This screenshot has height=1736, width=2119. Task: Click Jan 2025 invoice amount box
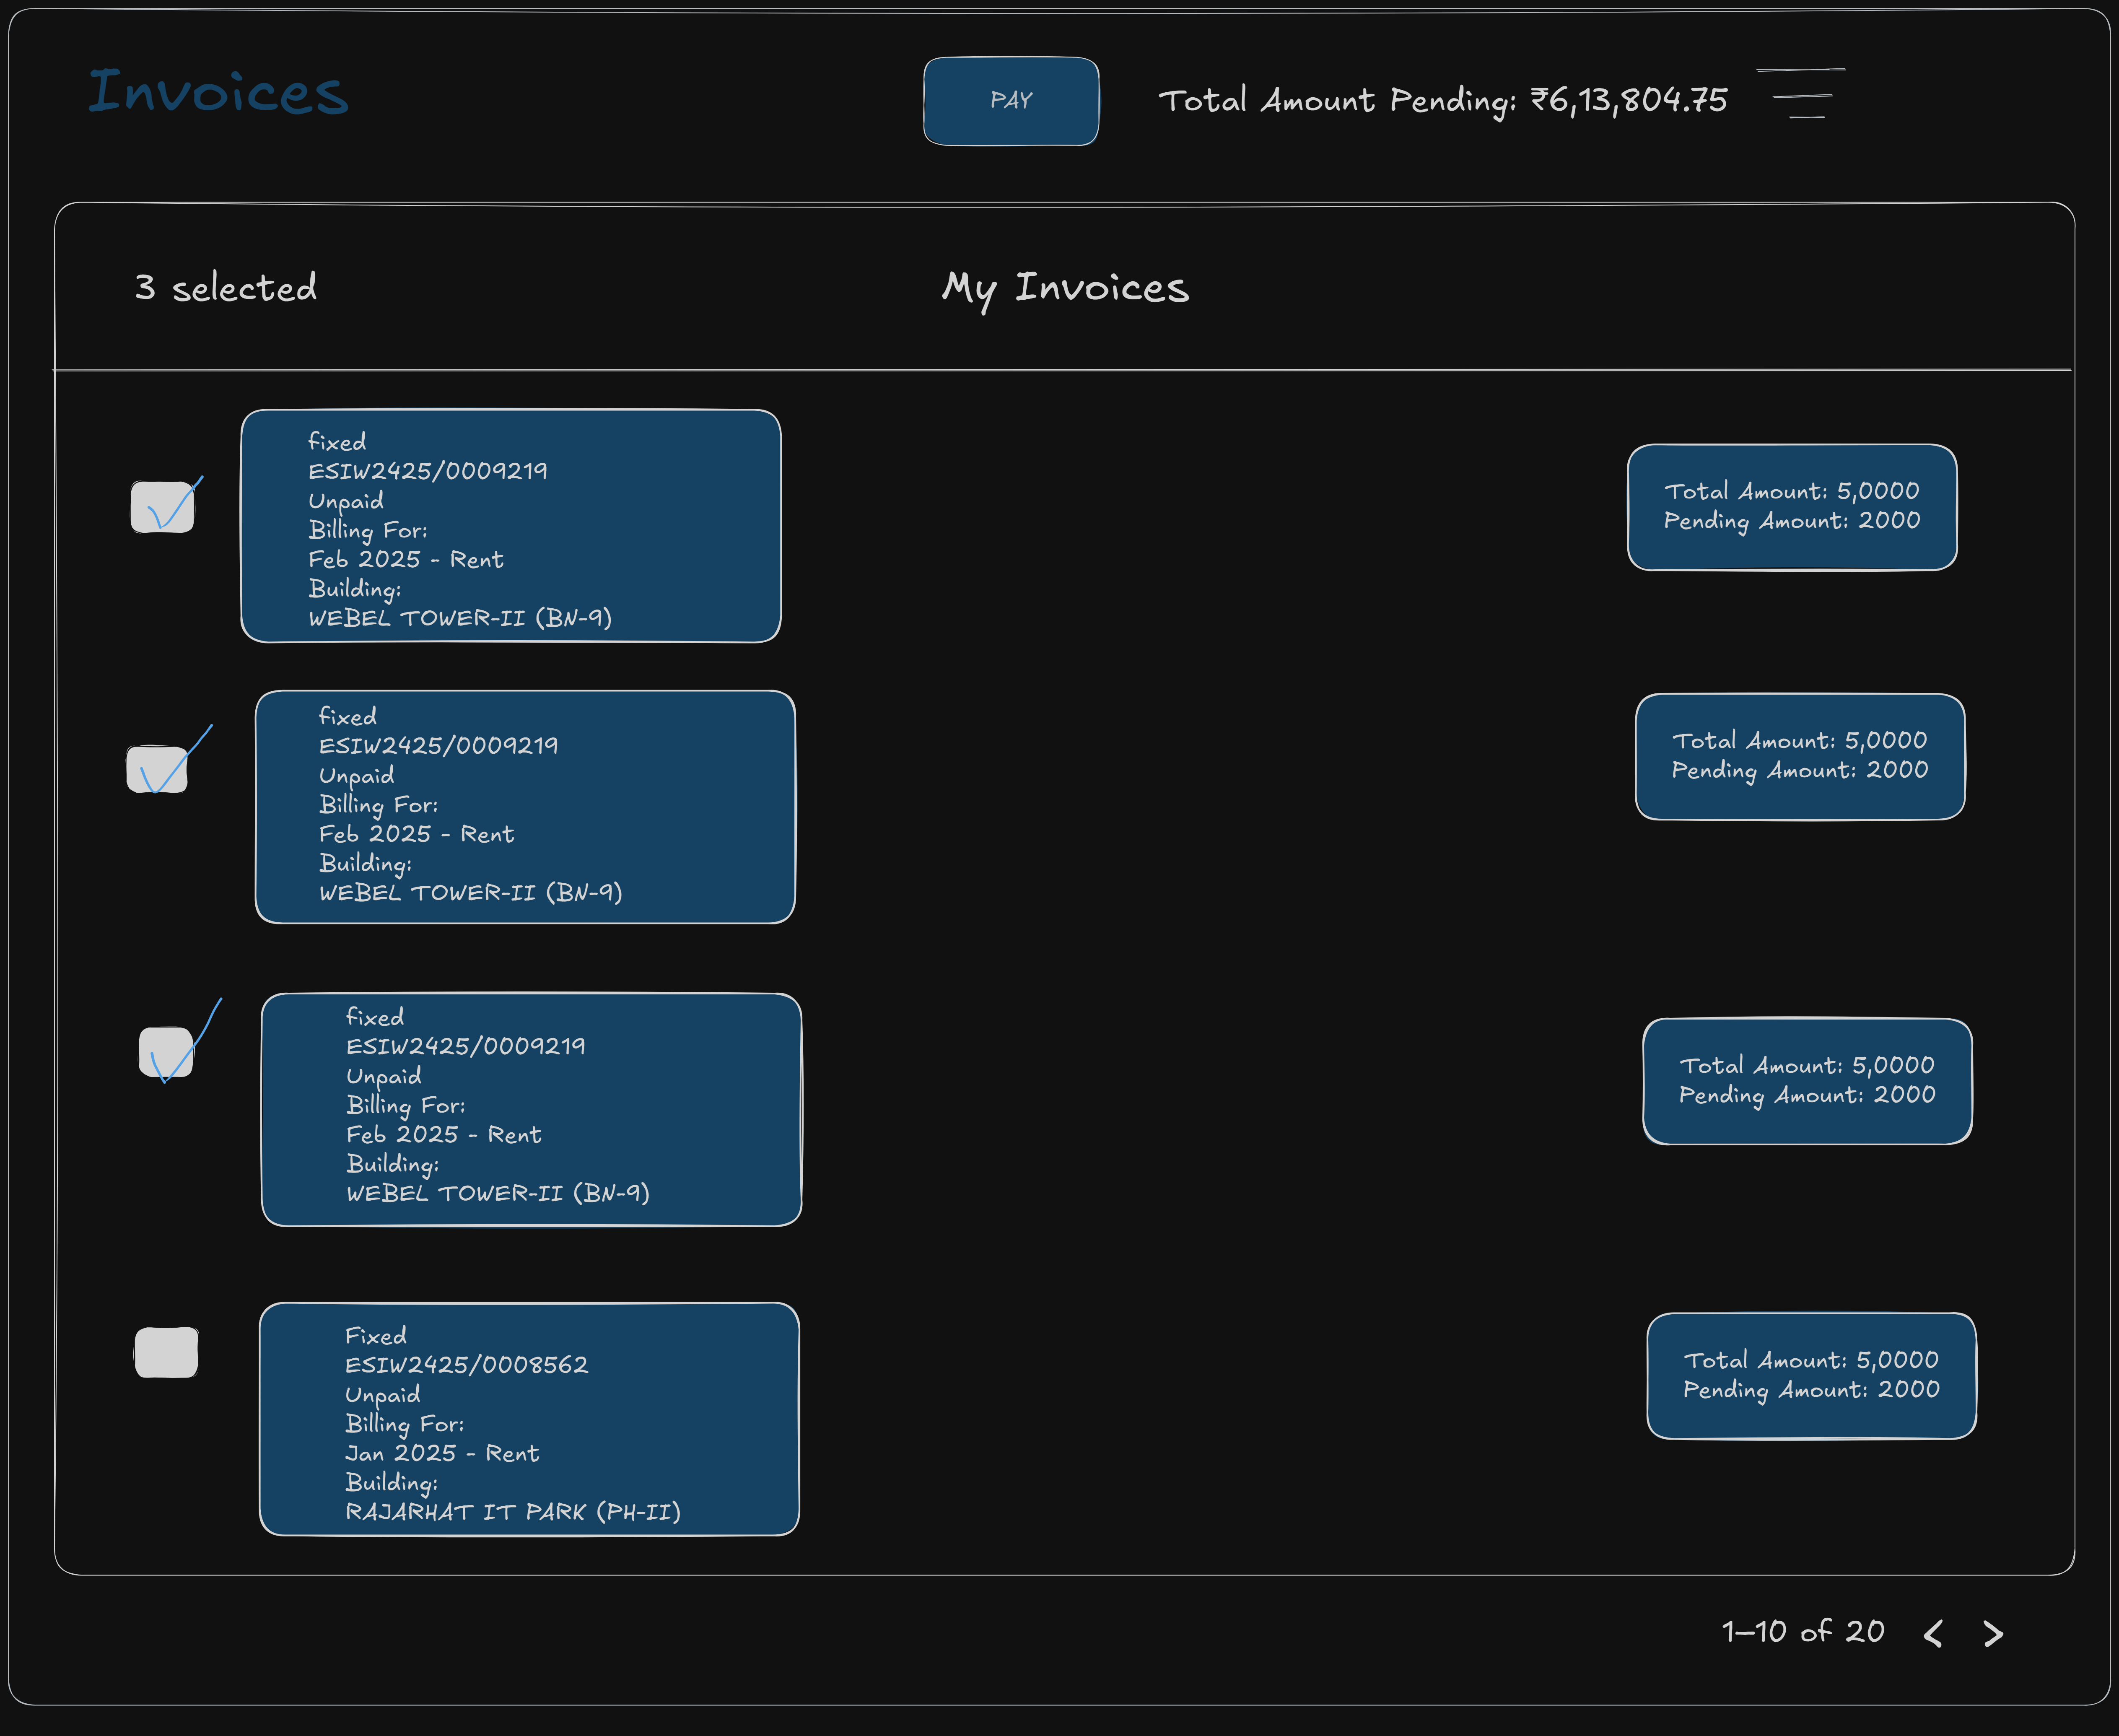(1811, 1375)
